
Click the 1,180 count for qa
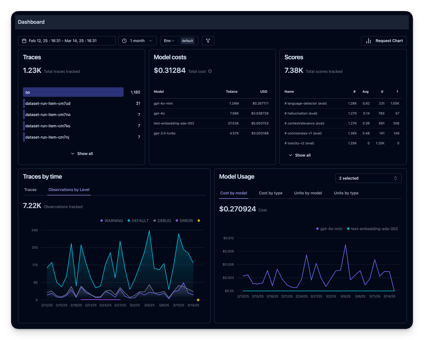coord(135,92)
